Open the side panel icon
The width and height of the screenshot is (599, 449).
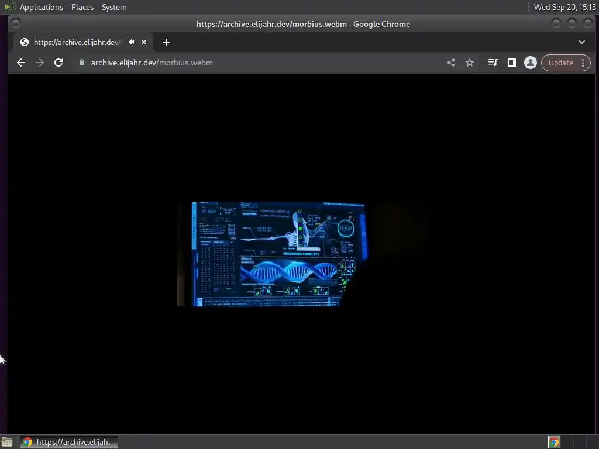[511, 63]
